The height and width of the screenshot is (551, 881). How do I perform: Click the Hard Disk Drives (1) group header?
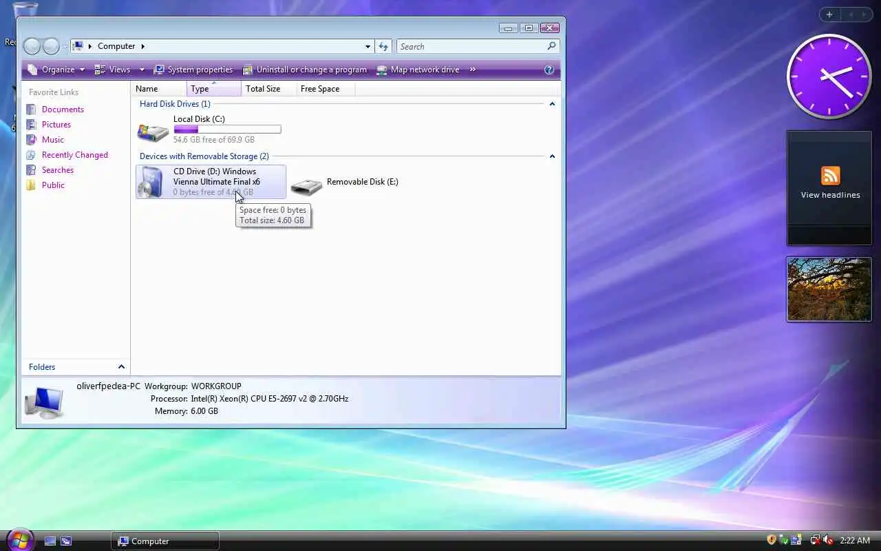click(x=175, y=104)
